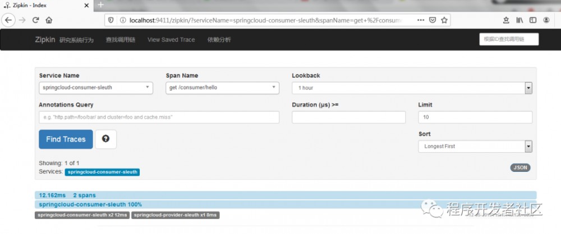
Task: Click the springcloud-provider-sleuth x1 8ms tag
Action: (x=175, y=215)
